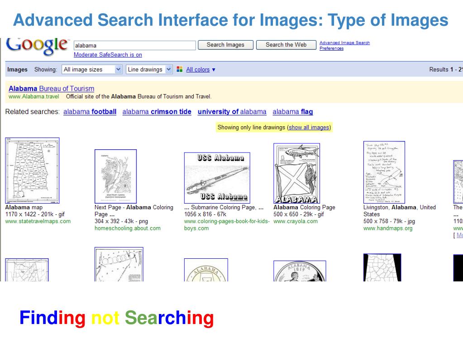Click into the search box containing alabama
The height and width of the screenshot is (347, 463).
pos(135,45)
